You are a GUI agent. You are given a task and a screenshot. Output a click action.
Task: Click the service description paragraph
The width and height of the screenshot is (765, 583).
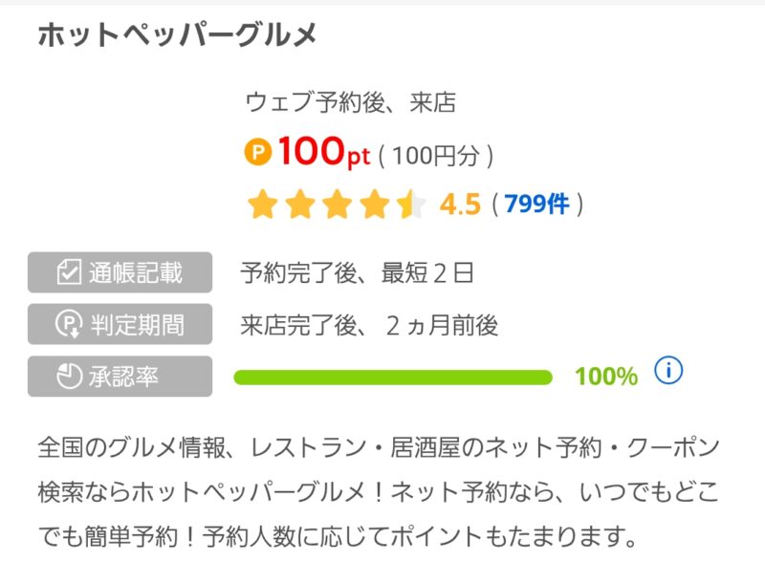(378, 491)
